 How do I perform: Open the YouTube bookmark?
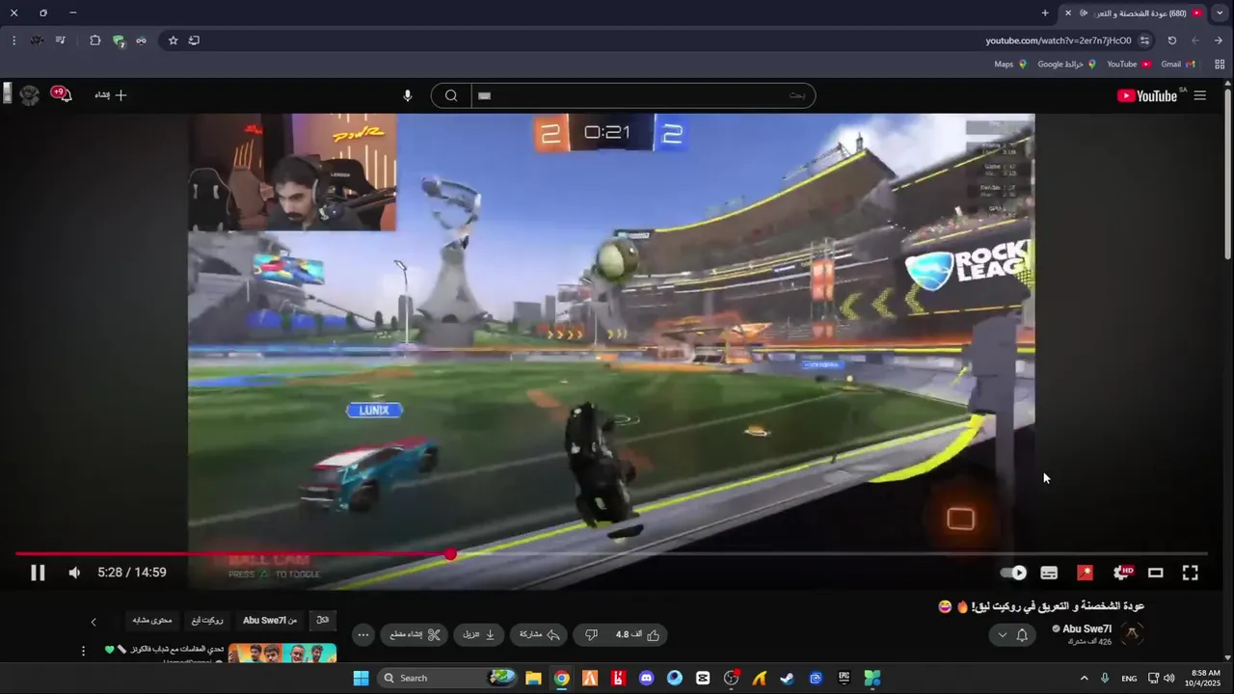(x=1129, y=65)
